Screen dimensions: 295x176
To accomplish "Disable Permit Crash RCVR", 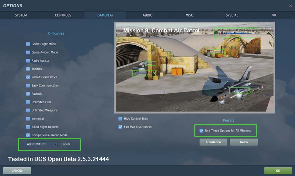I will click(28, 77).
